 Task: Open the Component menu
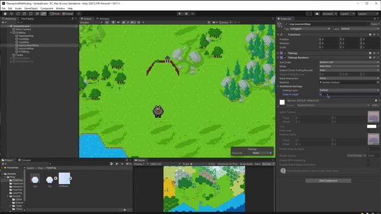click(x=46, y=8)
